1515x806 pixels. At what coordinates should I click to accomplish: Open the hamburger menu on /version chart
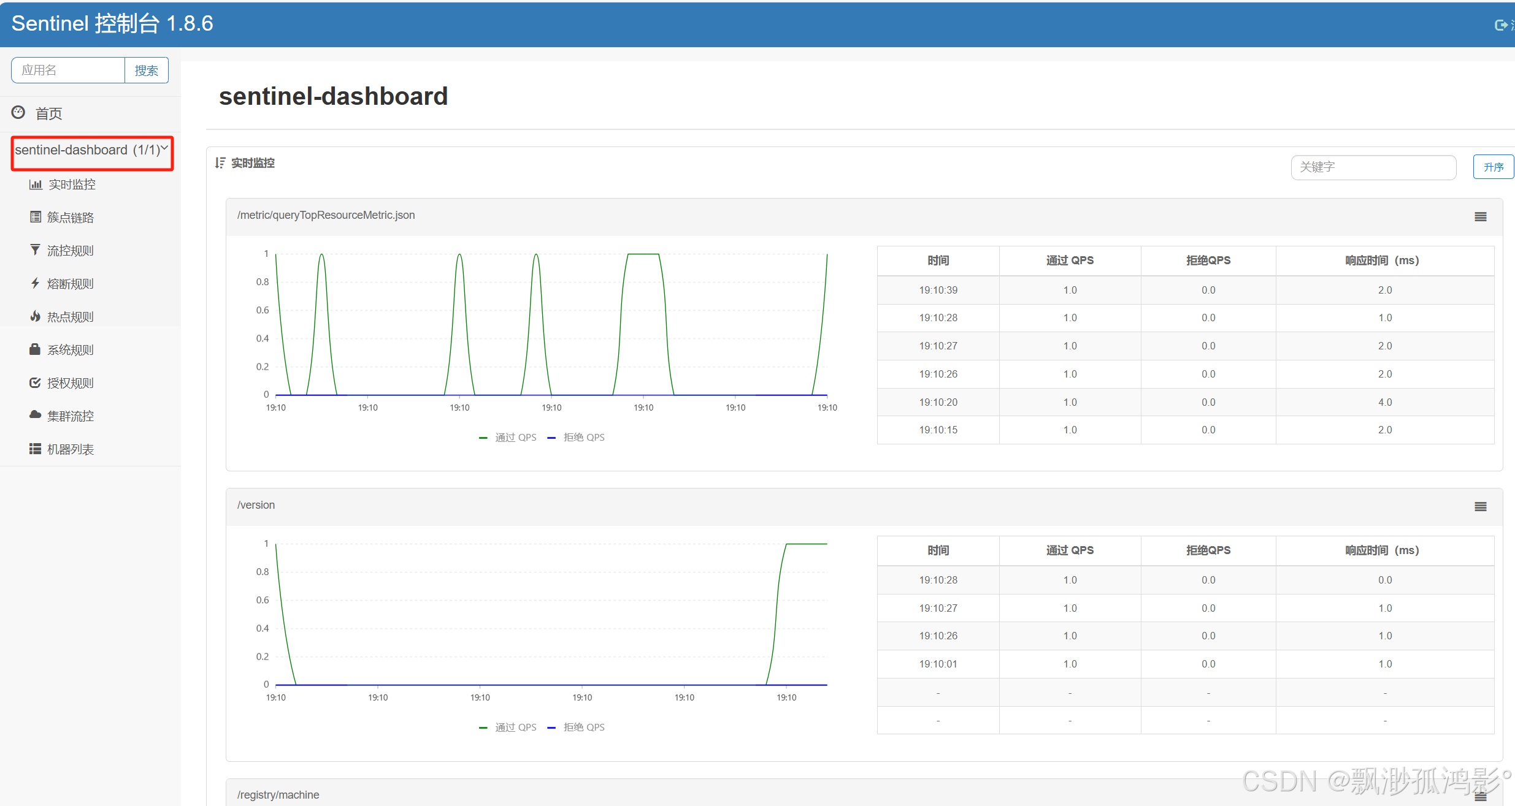[x=1481, y=506]
